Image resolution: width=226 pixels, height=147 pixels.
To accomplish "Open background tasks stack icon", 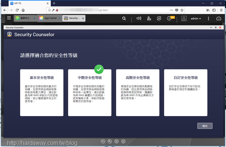I will [149, 18].
